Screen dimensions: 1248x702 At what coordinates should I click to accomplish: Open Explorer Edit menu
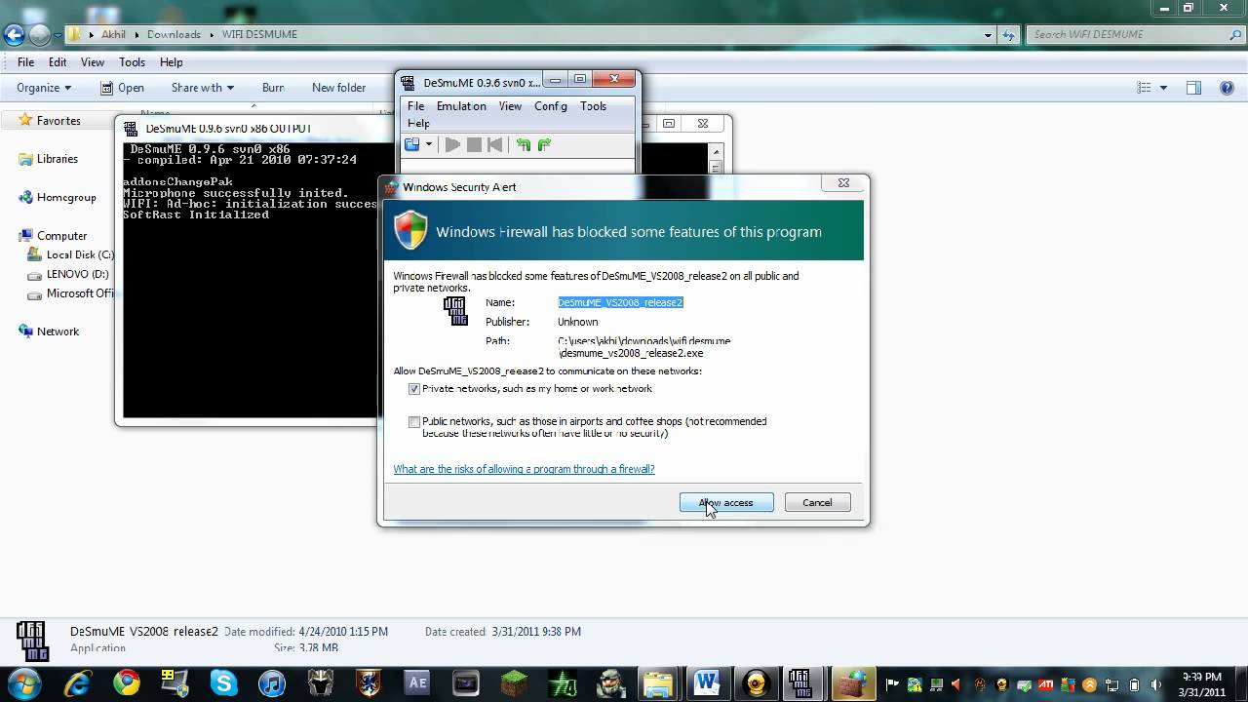coord(58,62)
